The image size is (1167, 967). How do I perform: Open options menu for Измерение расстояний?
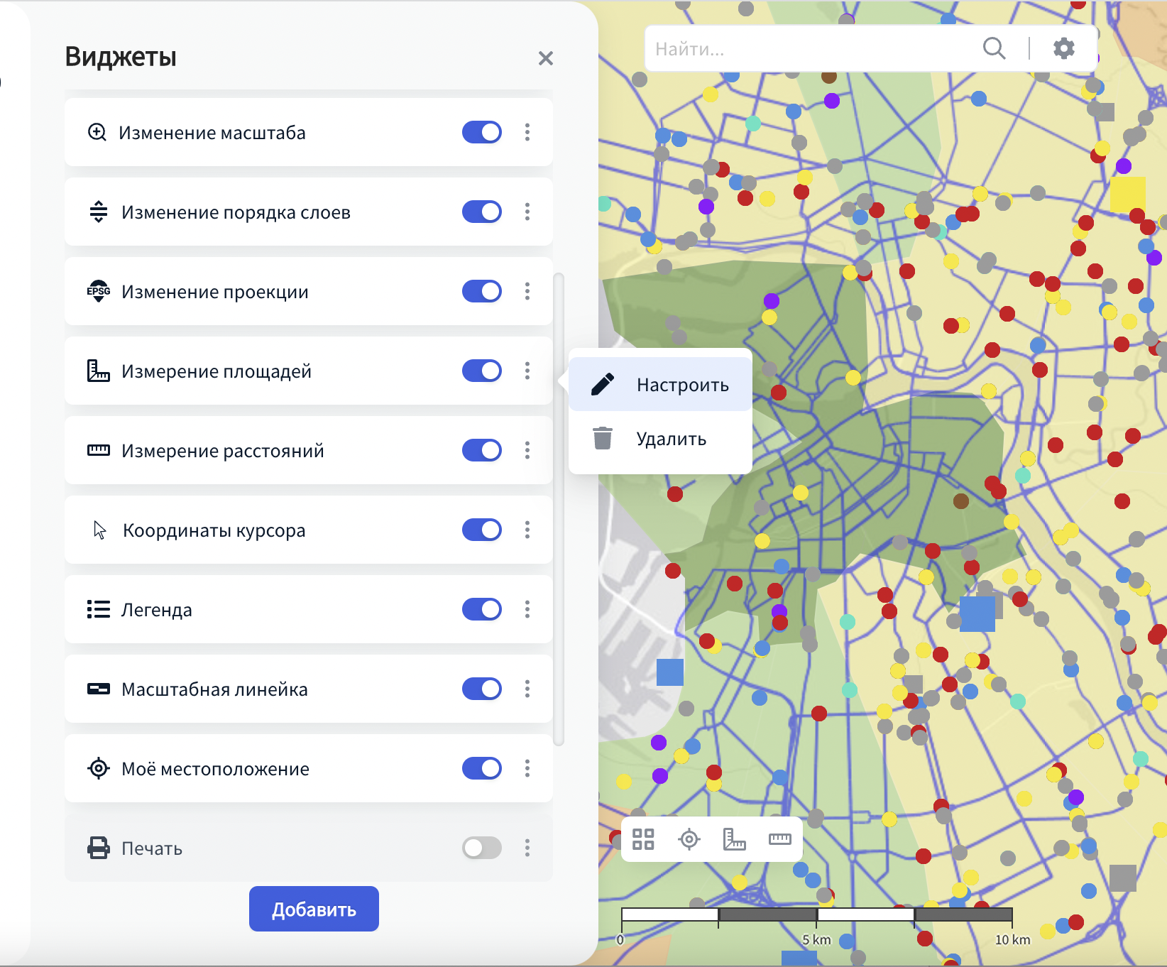(x=527, y=450)
